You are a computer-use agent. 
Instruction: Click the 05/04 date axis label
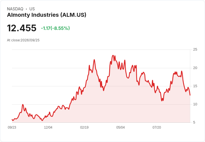pyautogui.click(x=120, y=127)
